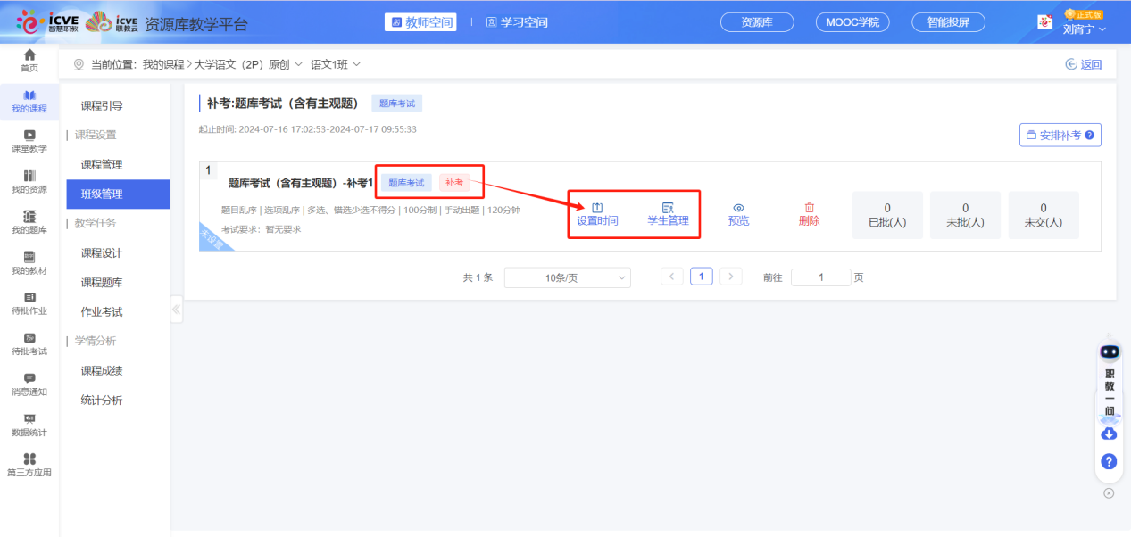
Task: Switch to 学习空间 tab
Action: coord(517,22)
